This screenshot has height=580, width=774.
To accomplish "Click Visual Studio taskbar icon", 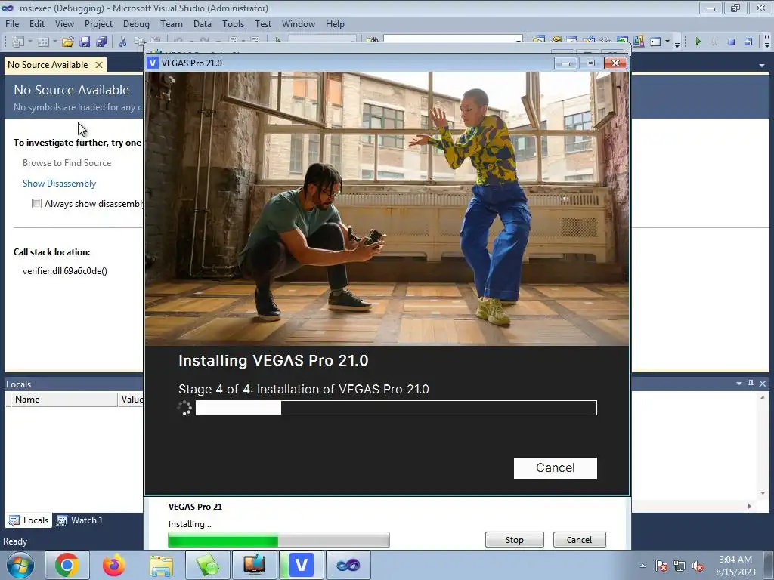I will point(348,565).
